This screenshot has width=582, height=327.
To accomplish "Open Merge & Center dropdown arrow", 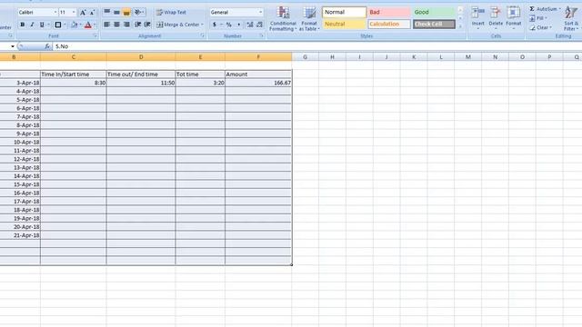I will pyautogui.click(x=202, y=25).
